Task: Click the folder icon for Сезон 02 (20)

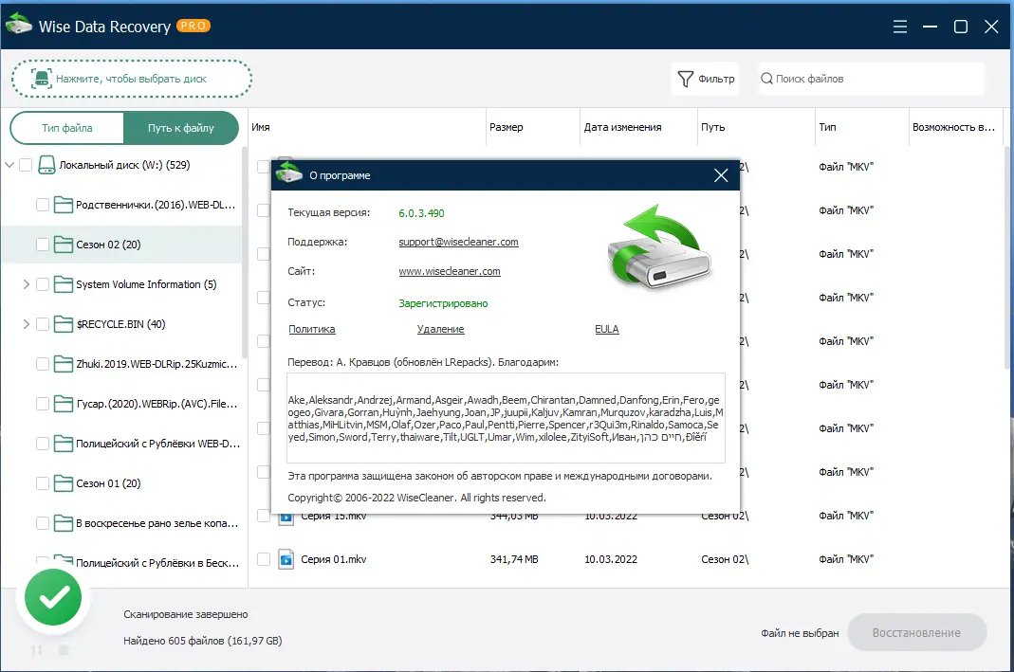Action: pos(63,245)
